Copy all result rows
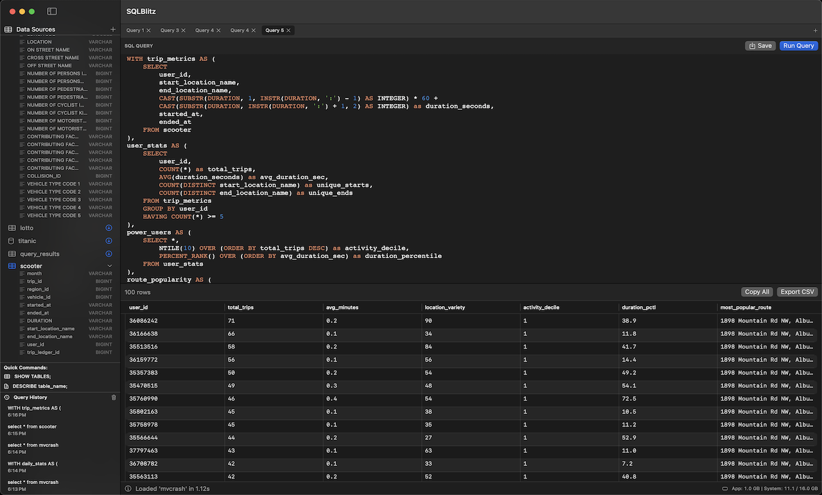 756,291
